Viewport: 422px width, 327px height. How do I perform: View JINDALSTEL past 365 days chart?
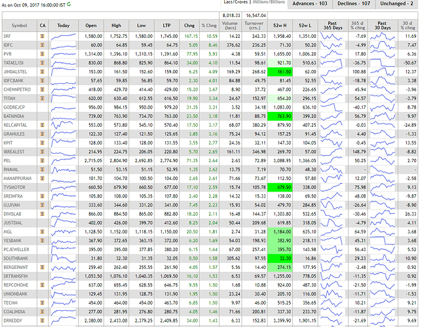tap(332, 72)
